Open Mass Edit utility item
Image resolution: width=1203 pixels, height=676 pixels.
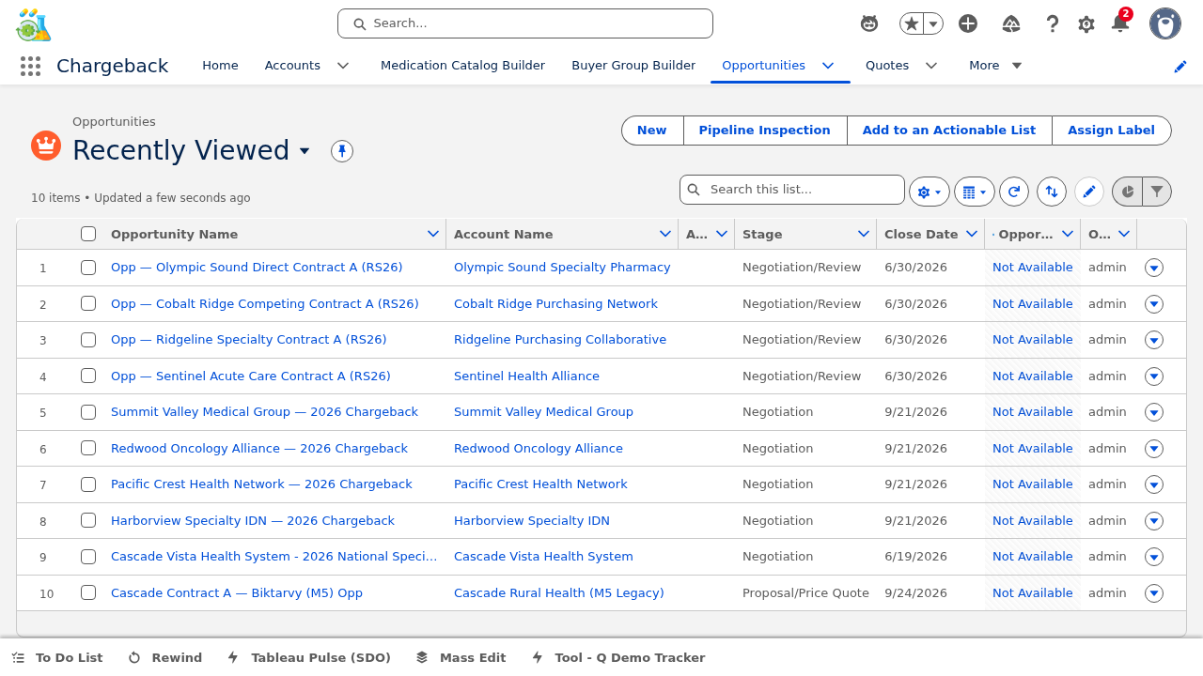tap(461, 658)
